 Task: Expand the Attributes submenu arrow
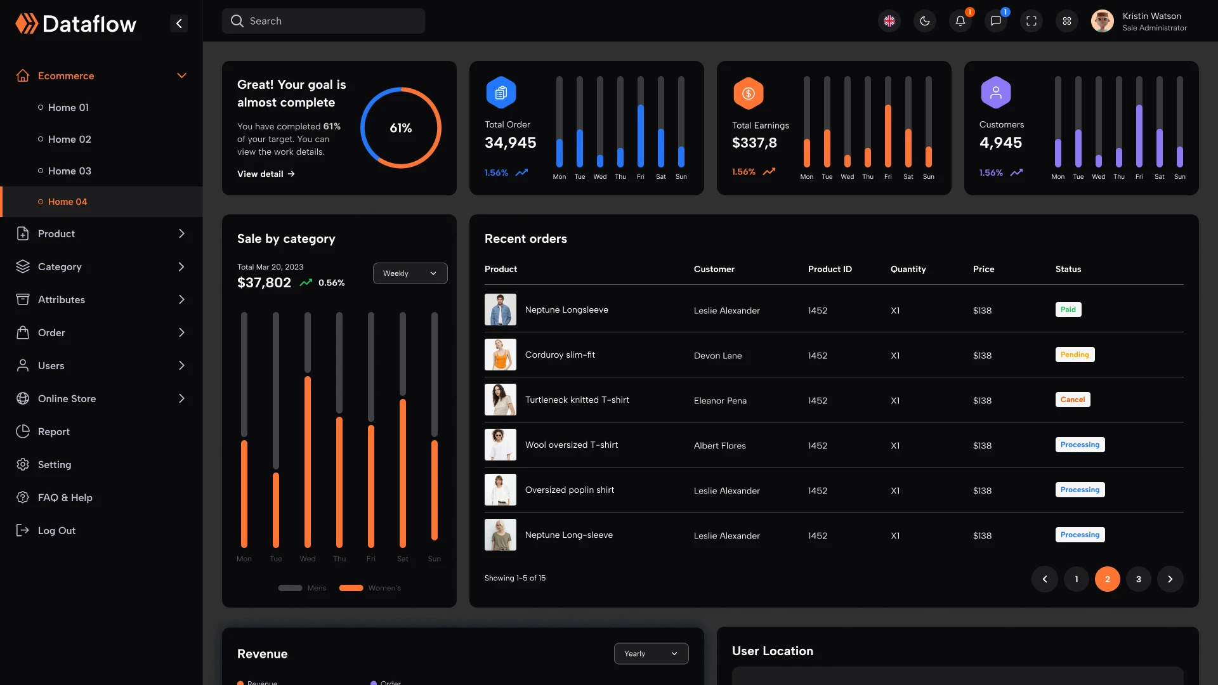coord(182,299)
